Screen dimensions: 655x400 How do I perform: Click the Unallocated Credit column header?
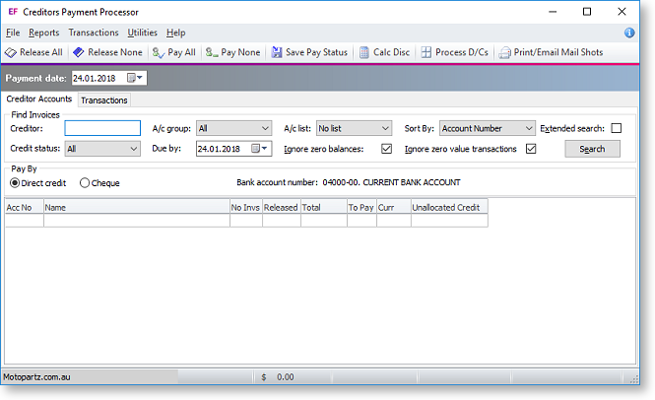pyautogui.click(x=449, y=207)
